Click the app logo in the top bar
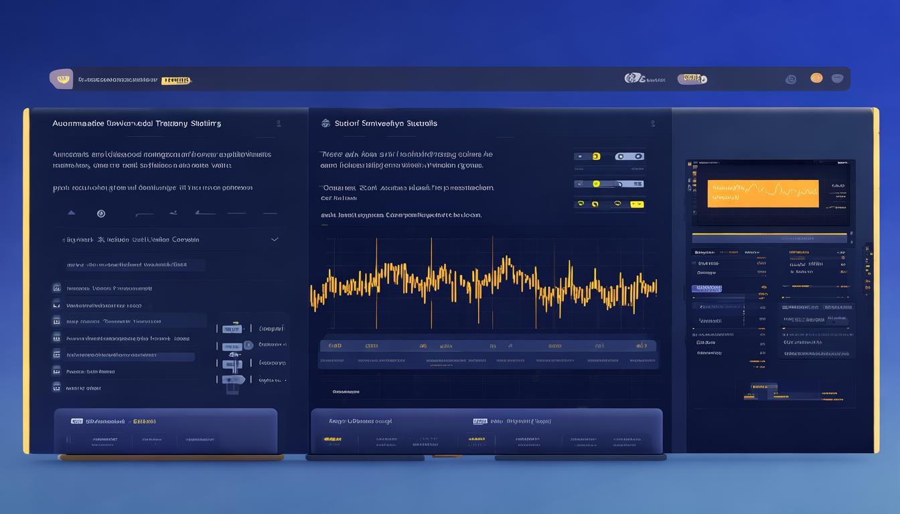The image size is (900, 514). [x=61, y=79]
